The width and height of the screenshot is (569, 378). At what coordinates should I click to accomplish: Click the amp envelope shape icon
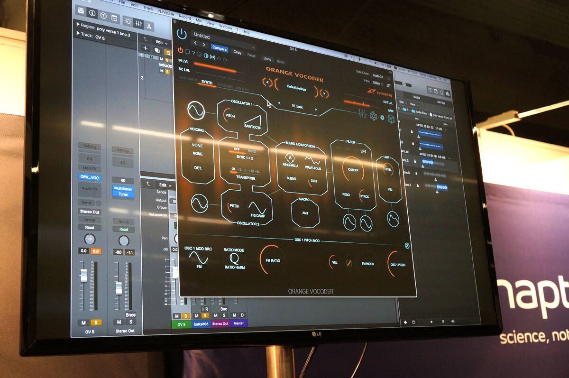coord(393,219)
